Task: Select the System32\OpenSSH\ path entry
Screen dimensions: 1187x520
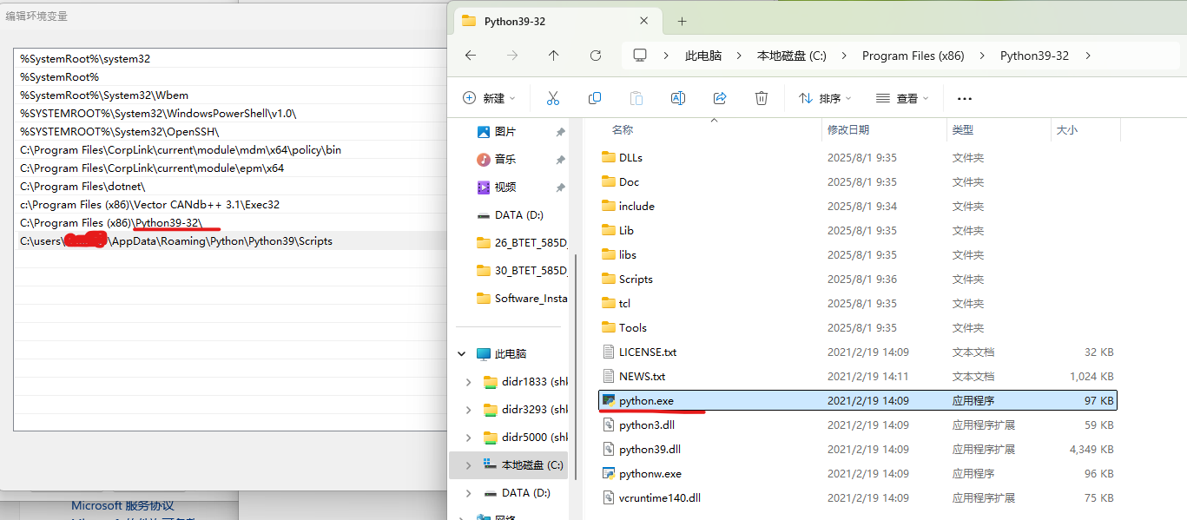Action: (x=230, y=131)
